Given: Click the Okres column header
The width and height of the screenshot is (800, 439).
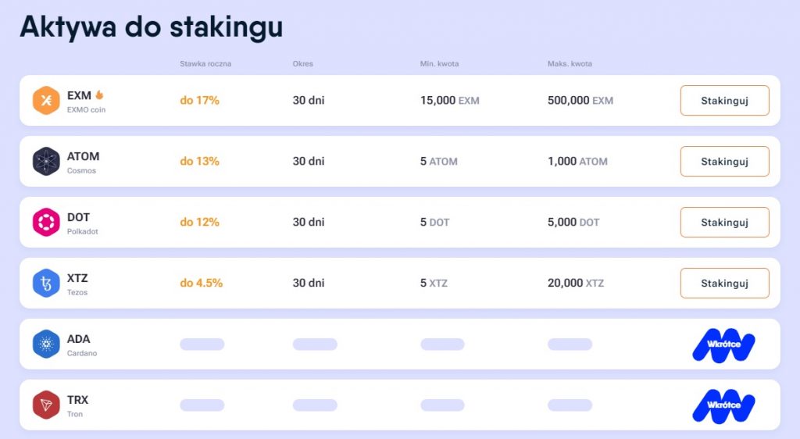Looking at the screenshot, I should 302,64.
